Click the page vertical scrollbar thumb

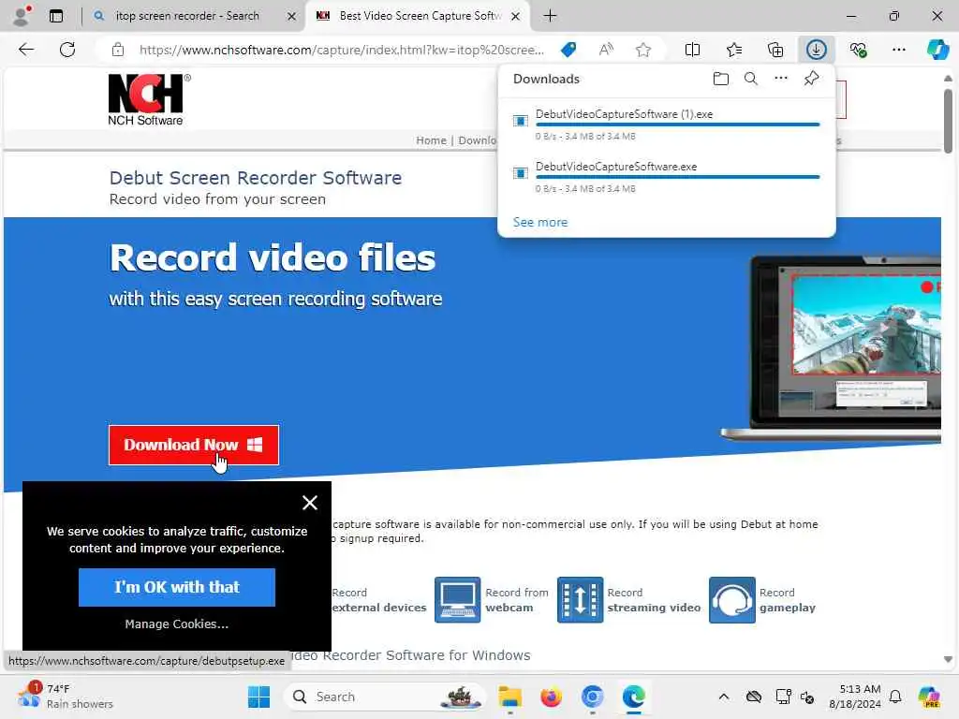tap(948, 121)
